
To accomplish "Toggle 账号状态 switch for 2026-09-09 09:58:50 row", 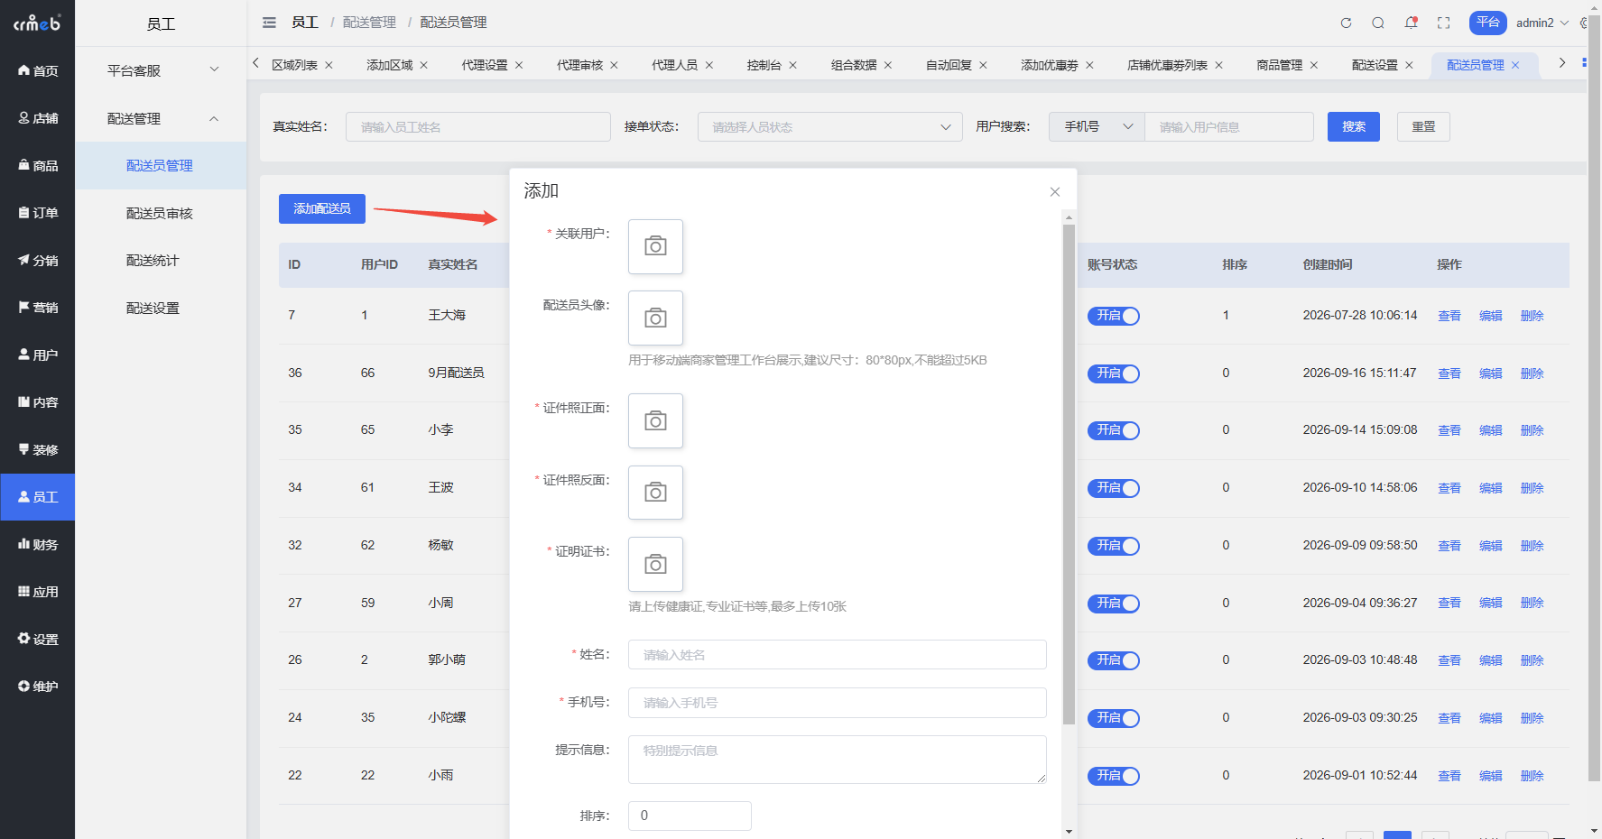I will click(x=1113, y=546).
